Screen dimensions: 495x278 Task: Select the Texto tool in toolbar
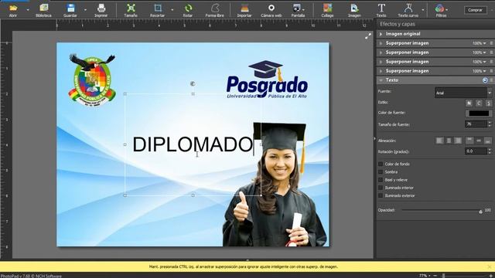(381, 10)
